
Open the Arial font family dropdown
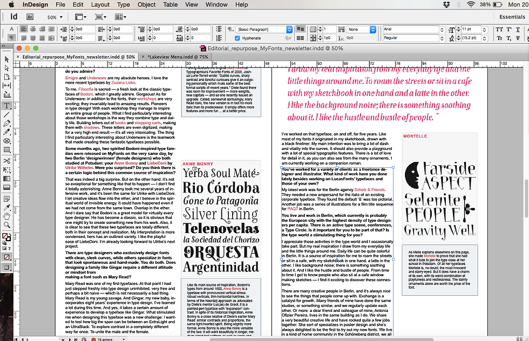[442, 29]
